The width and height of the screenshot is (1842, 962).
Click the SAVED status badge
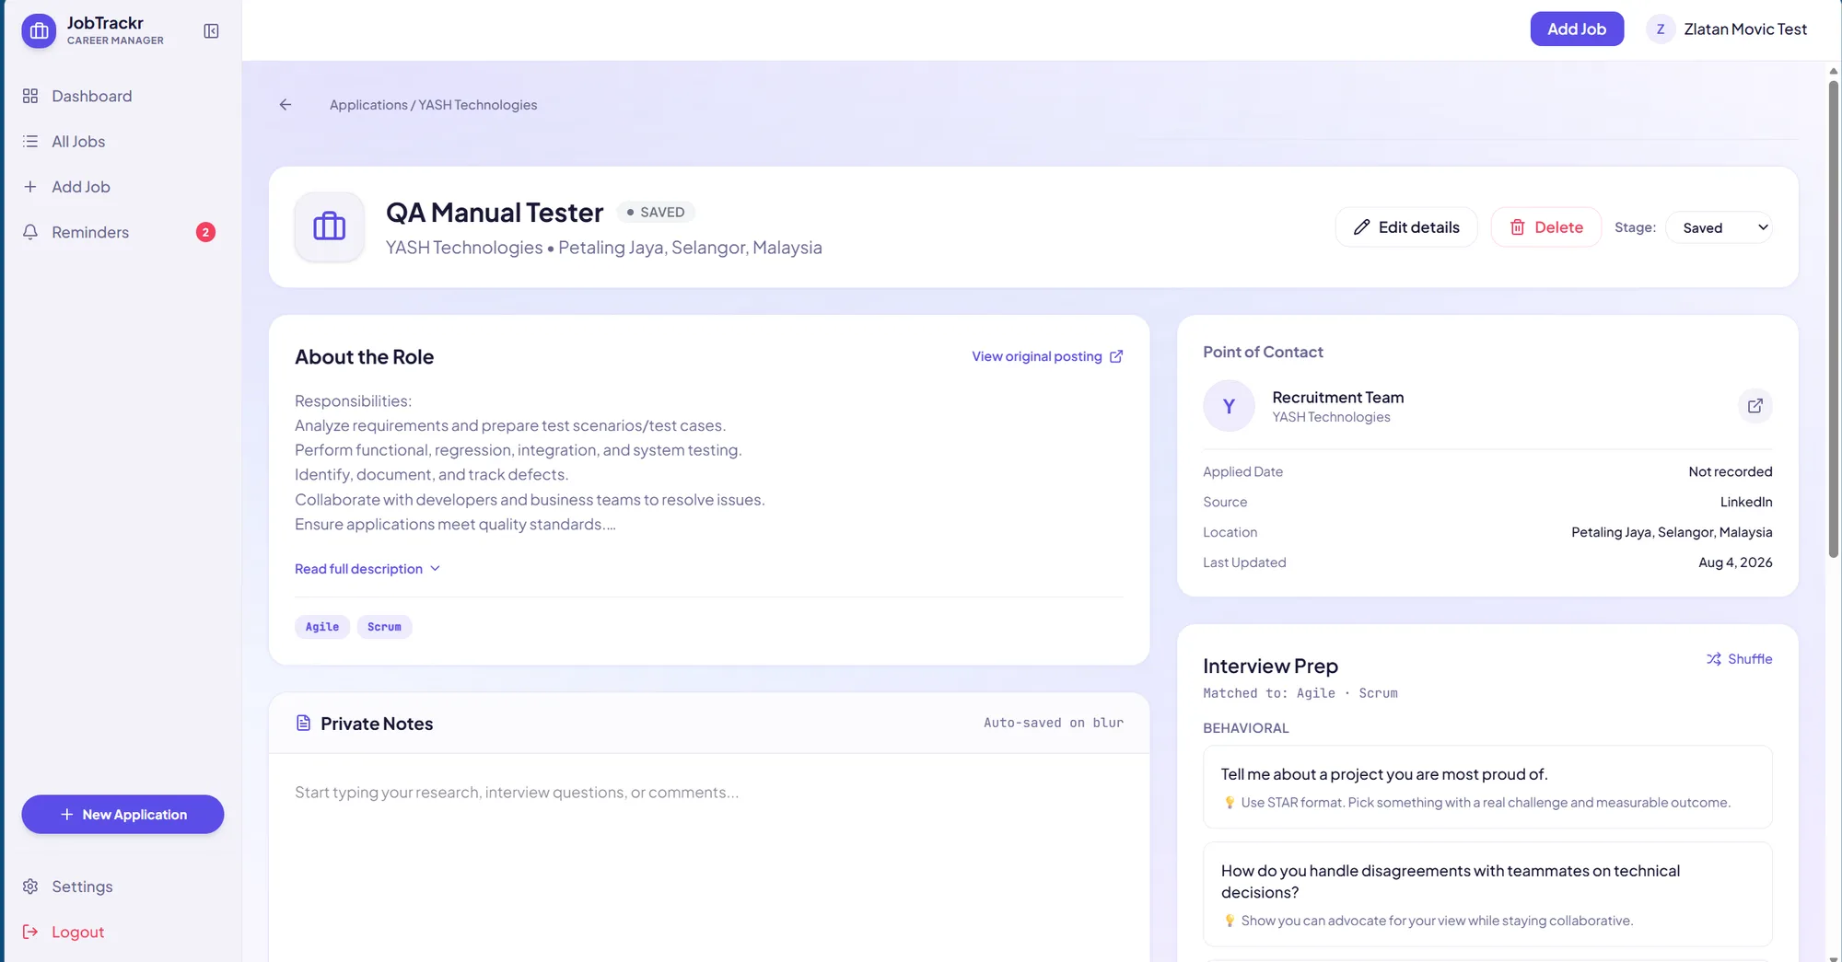tap(656, 212)
